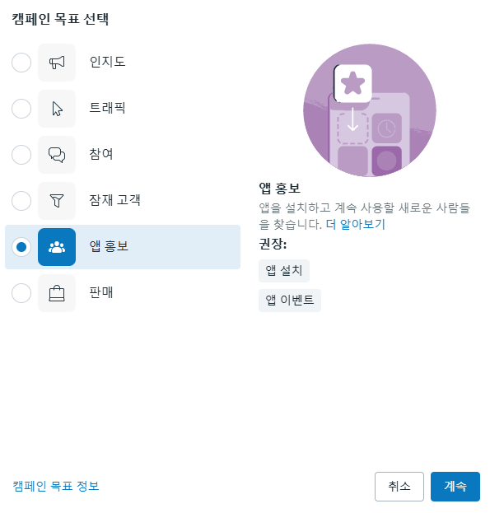Click the purple app promotion illustration
Image resolution: width=490 pixels, height=513 pixels.
(370, 110)
